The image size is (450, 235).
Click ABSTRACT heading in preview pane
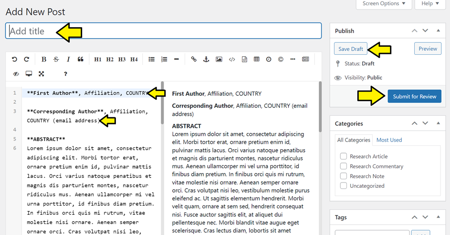tap(187, 126)
